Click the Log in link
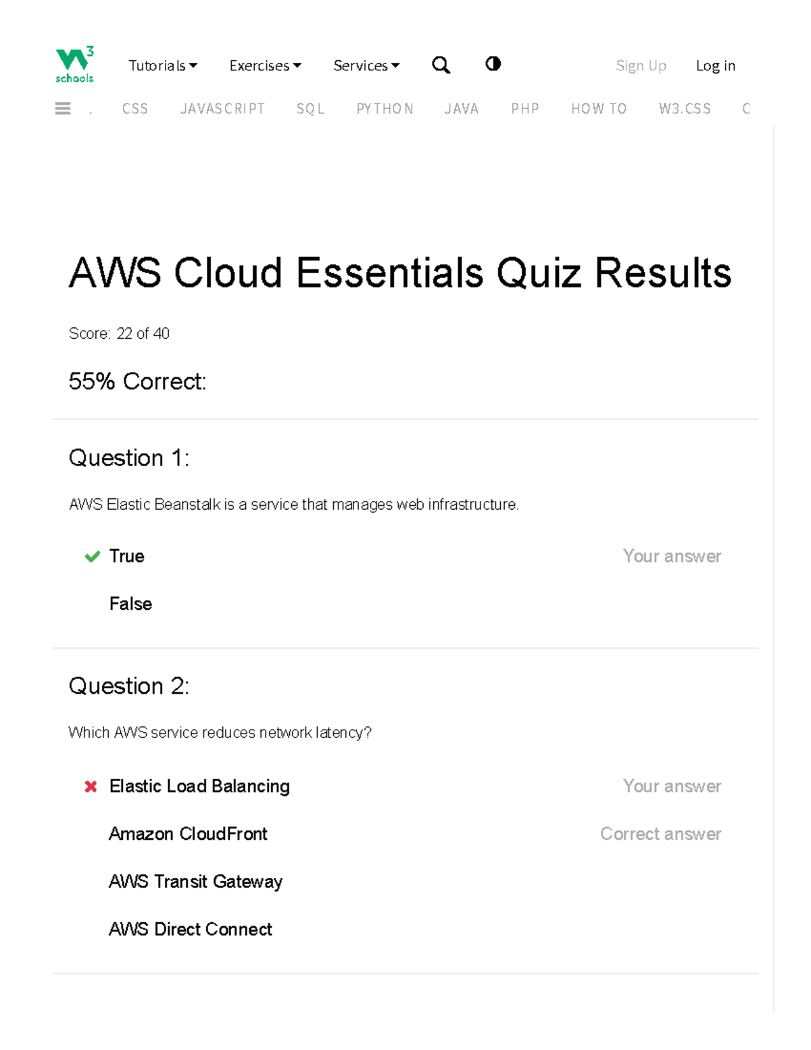 click(715, 65)
